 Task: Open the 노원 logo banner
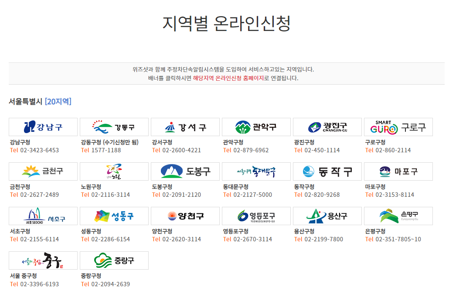[x=114, y=171]
